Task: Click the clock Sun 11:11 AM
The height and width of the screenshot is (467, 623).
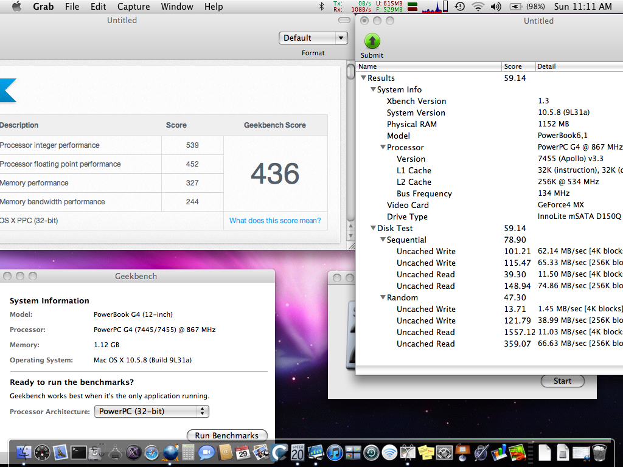Action: (583, 6)
